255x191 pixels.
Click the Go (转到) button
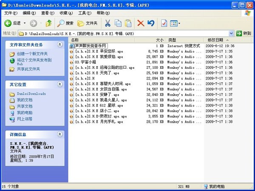(x=244, y=34)
